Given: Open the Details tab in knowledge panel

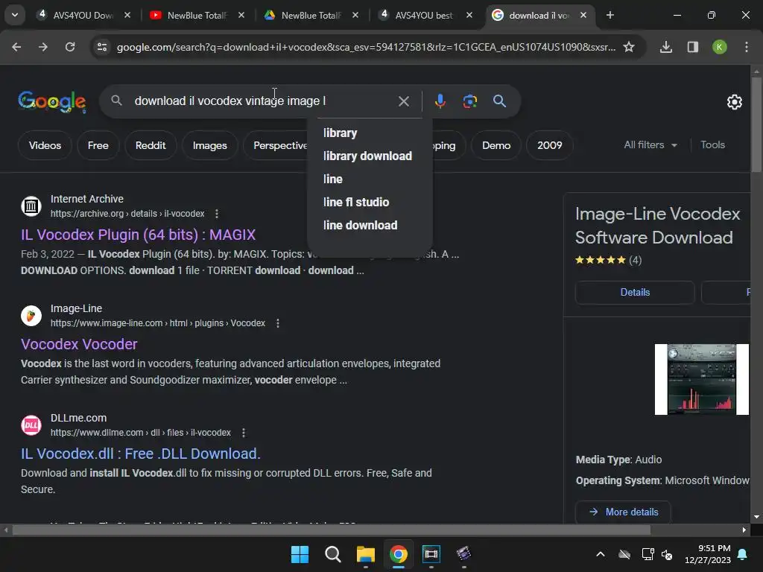Looking at the screenshot, I should click(x=635, y=292).
